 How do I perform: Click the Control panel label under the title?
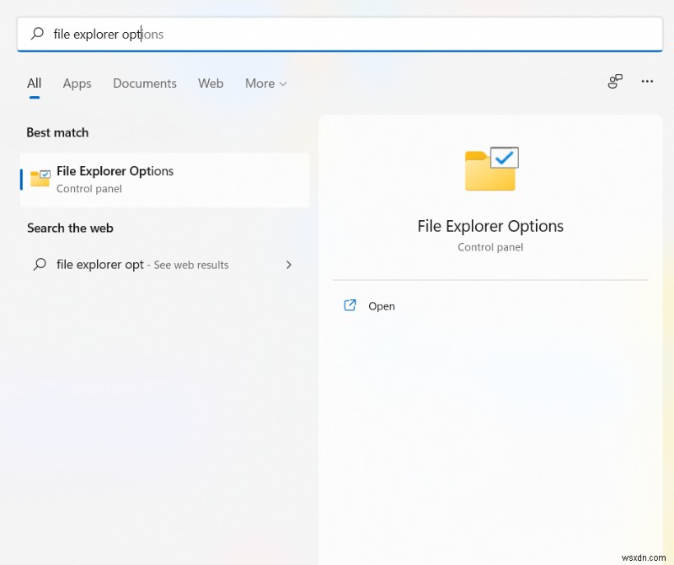[x=491, y=247]
